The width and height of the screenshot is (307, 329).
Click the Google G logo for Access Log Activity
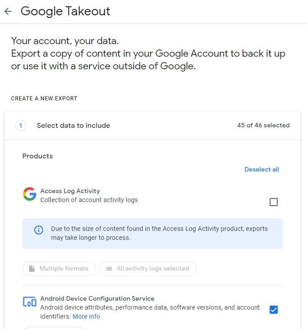tap(30, 194)
